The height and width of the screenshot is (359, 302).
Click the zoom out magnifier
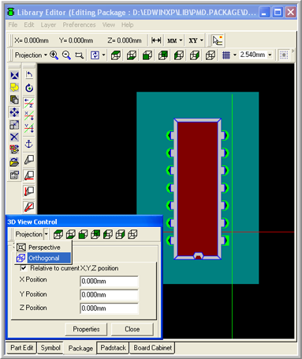click(66, 55)
